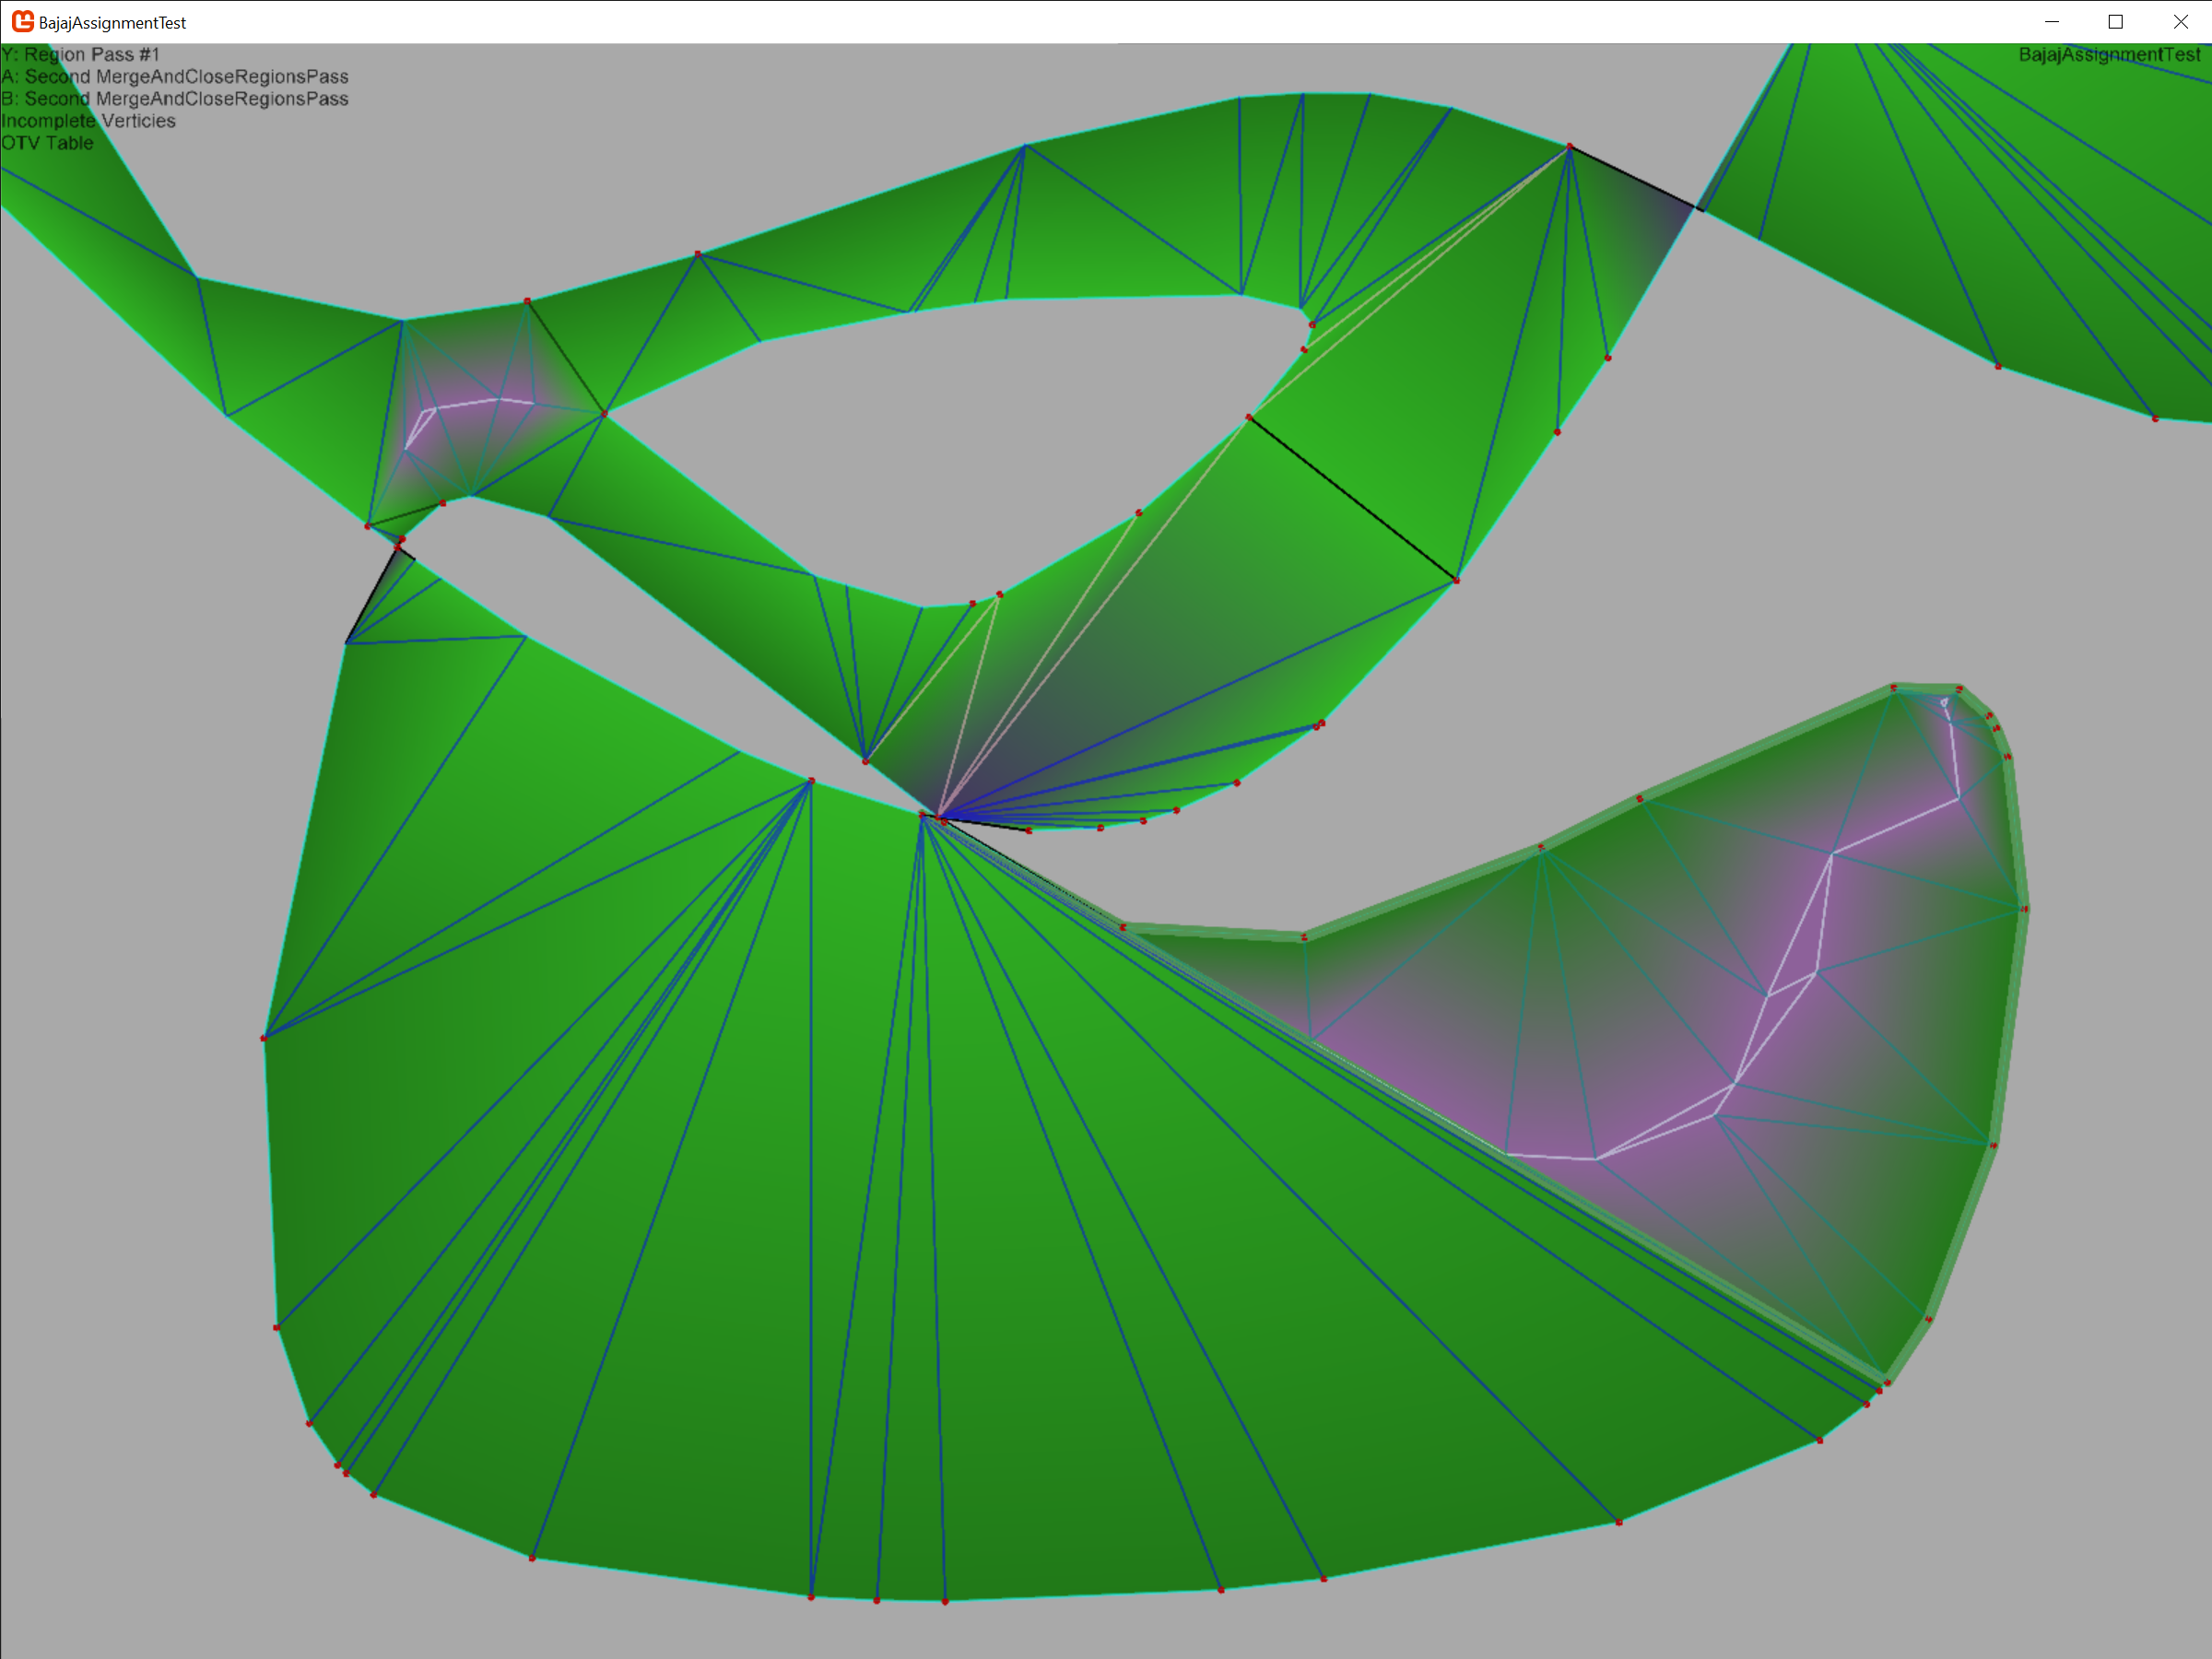This screenshot has width=2212, height=1659.
Task: Minimize the BajajAssignmentTest window
Action: [x=2052, y=21]
